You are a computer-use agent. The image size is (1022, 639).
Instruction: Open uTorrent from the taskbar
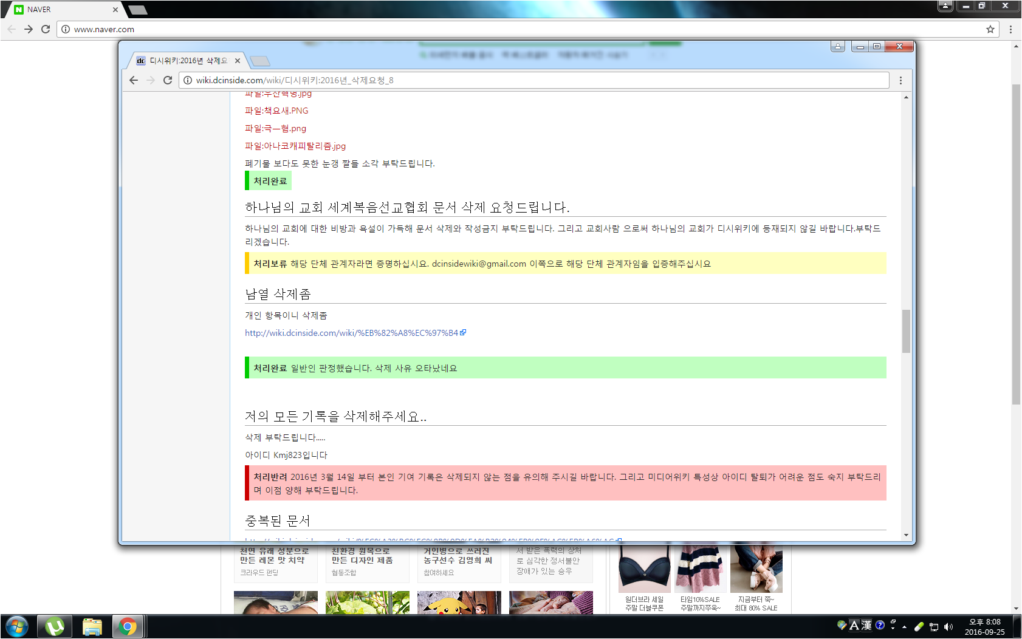coord(55,626)
